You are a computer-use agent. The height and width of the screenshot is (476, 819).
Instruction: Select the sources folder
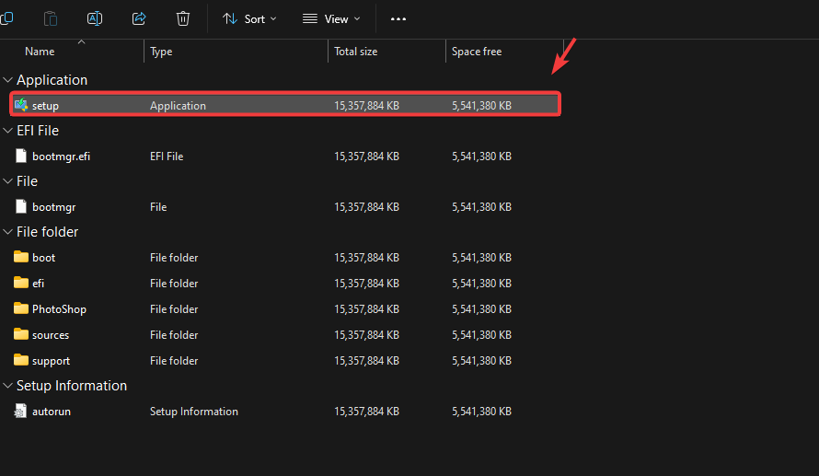tap(51, 335)
